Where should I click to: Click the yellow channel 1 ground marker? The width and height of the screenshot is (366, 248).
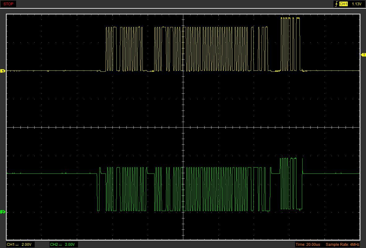point(3,71)
